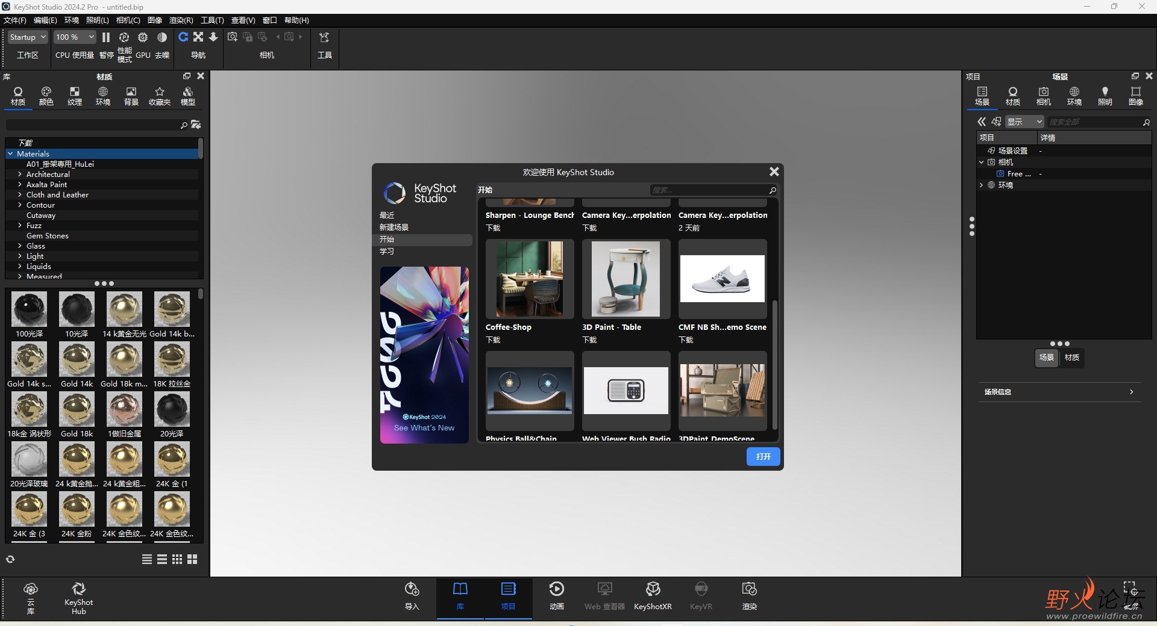Switch to Lighting tab in Project panel
This screenshot has width=1157, height=626.
(x=1105, y=96)
